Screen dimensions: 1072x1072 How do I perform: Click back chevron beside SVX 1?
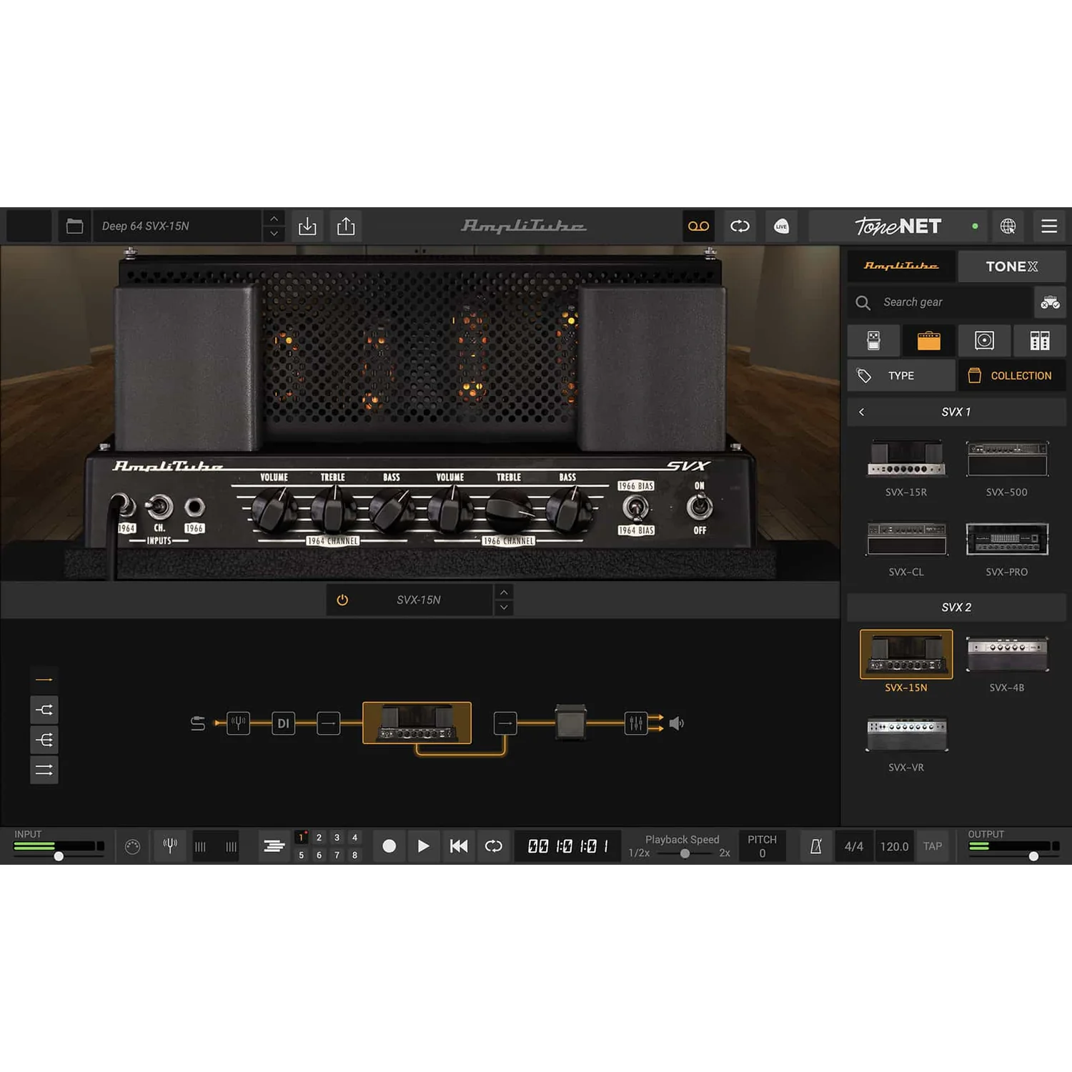862,412
